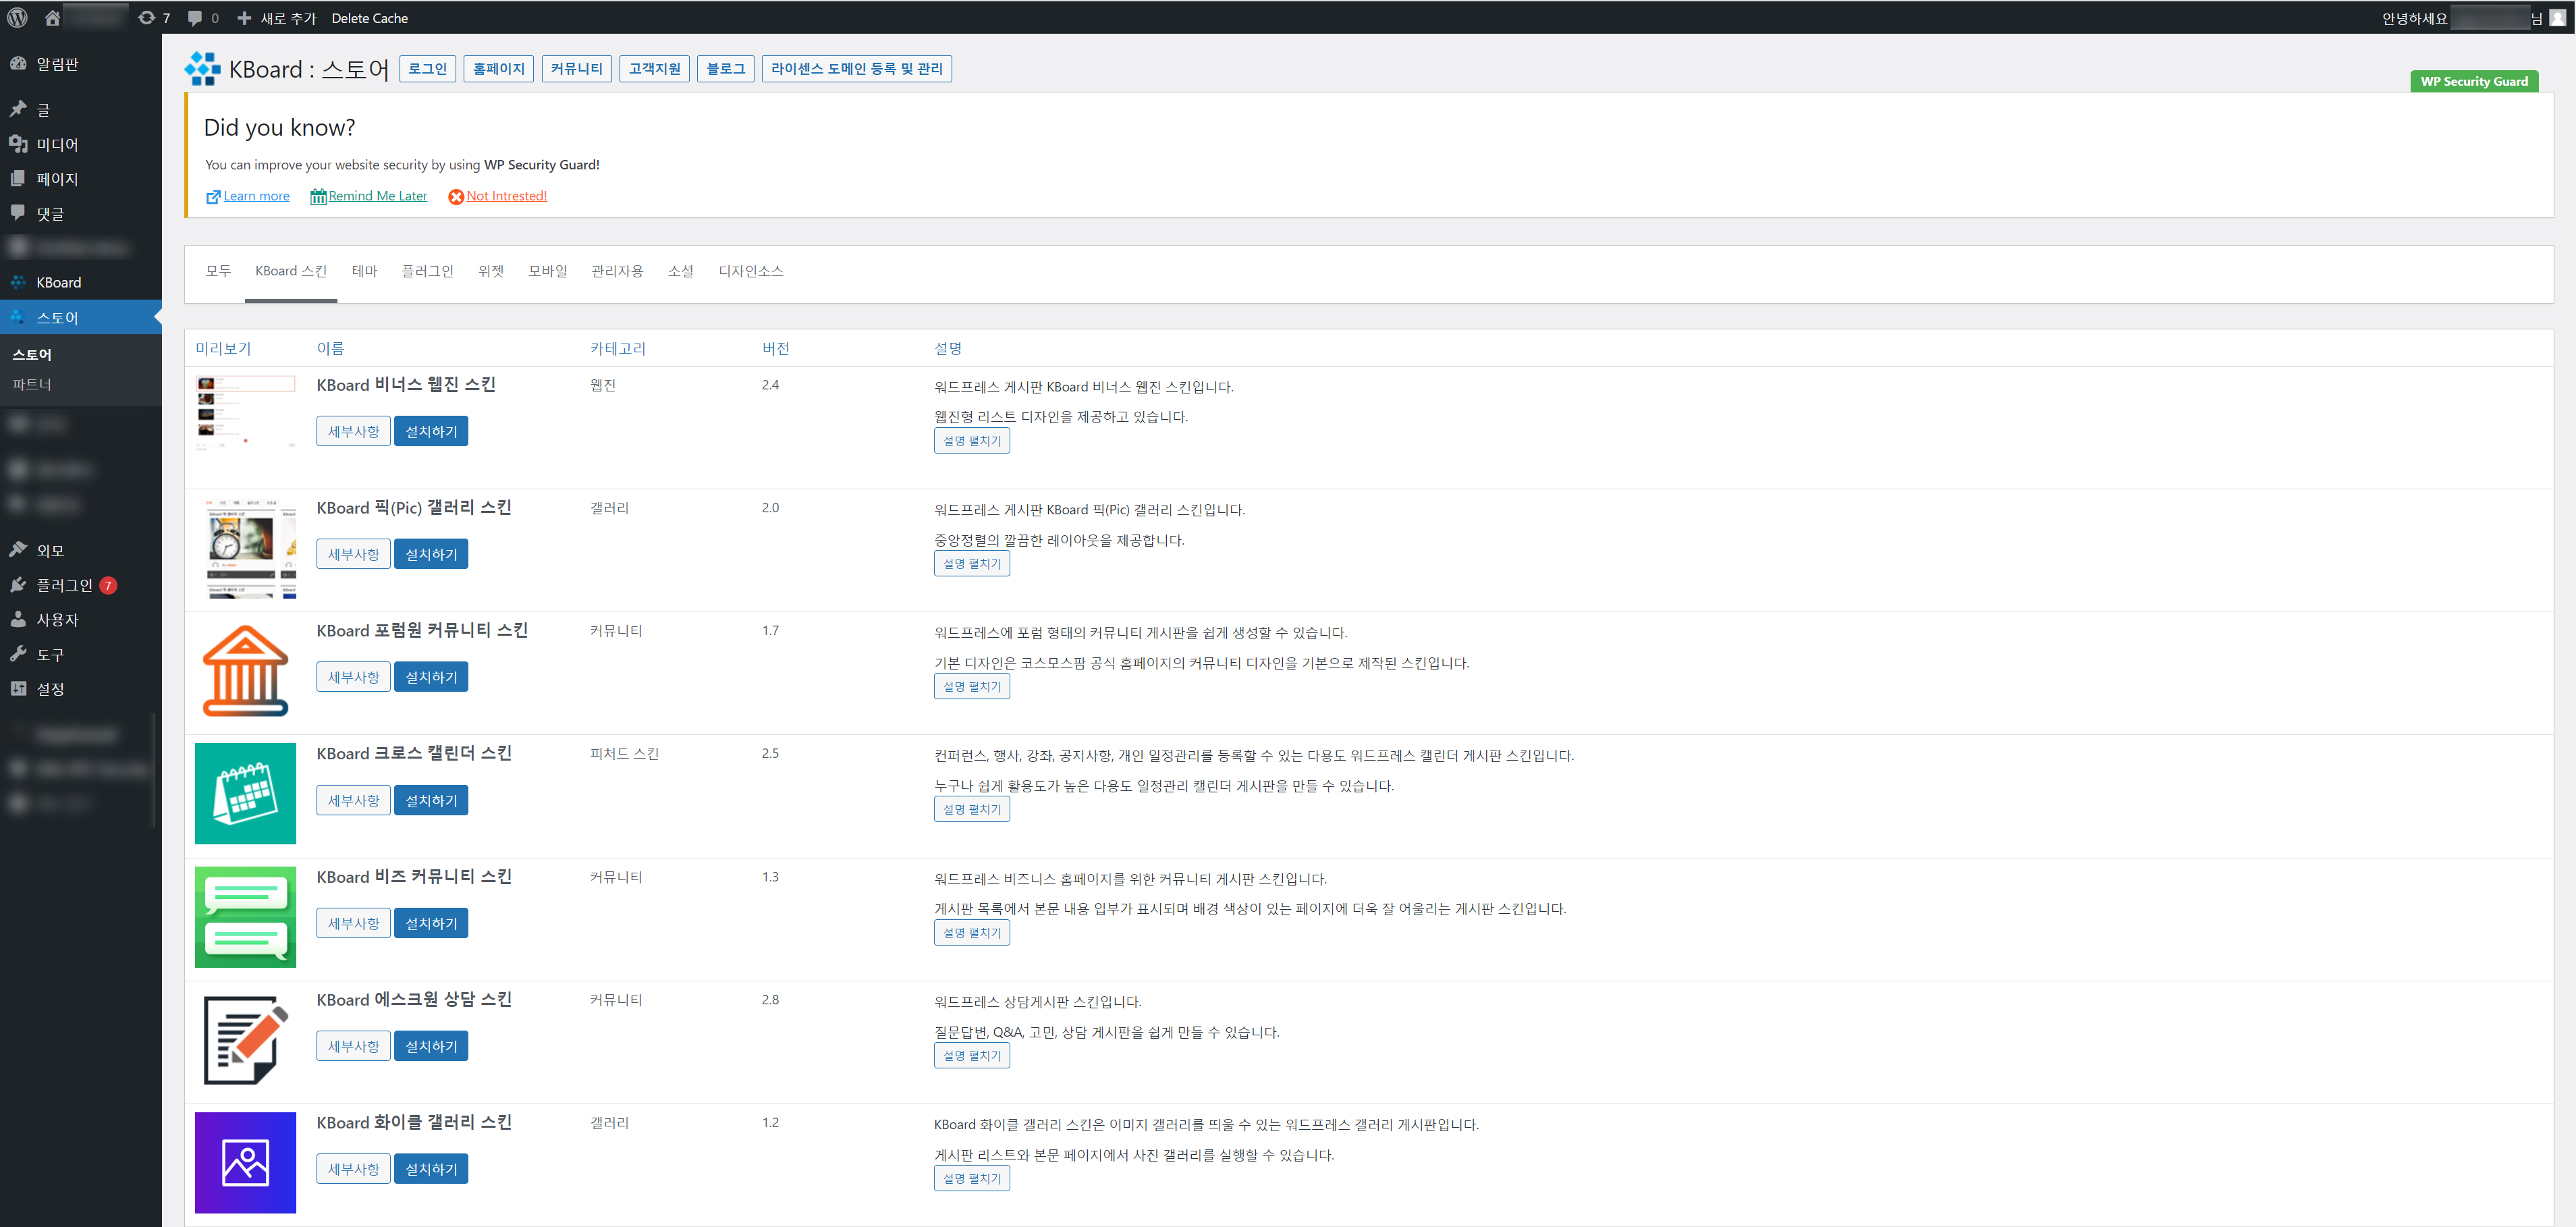Open thumbnail of 에스크원 상담 스킨
The height and width of the screenshot is (1227, 2576).
coord(245,1039)
